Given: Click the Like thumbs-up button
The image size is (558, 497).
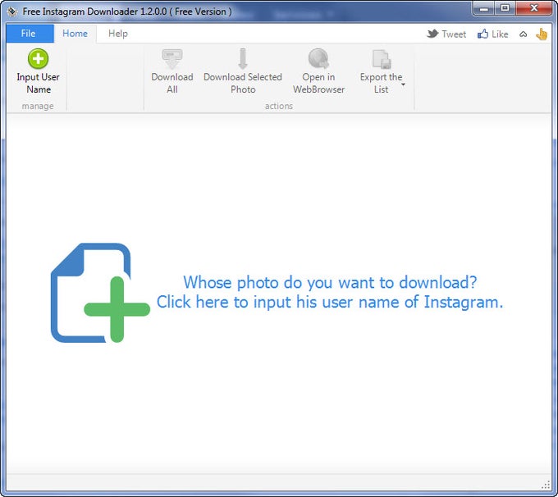Looking at the screenshot, I should [x=492, y=34].
